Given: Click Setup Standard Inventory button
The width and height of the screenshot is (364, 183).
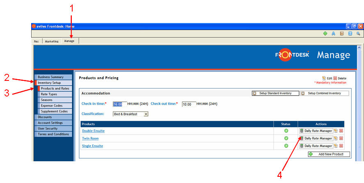Looking at the screenshot, I should coord(275,93).
